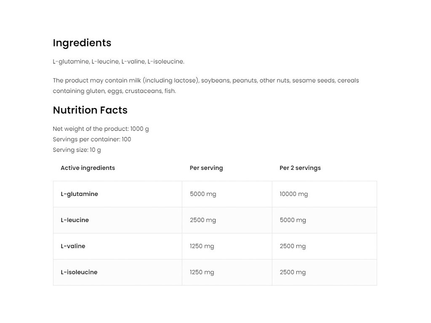This screenshot has width=431, height=323.
Task: Click the Servings per container line
Action: (x=92, y=139)
